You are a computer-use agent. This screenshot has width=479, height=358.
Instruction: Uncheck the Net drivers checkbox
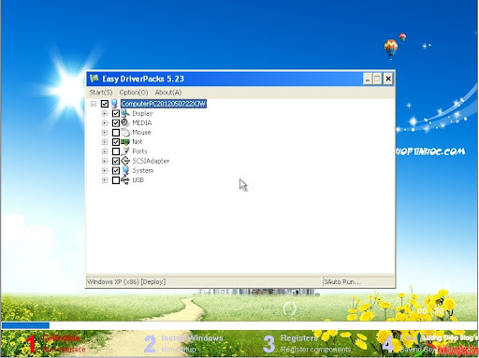116,142
